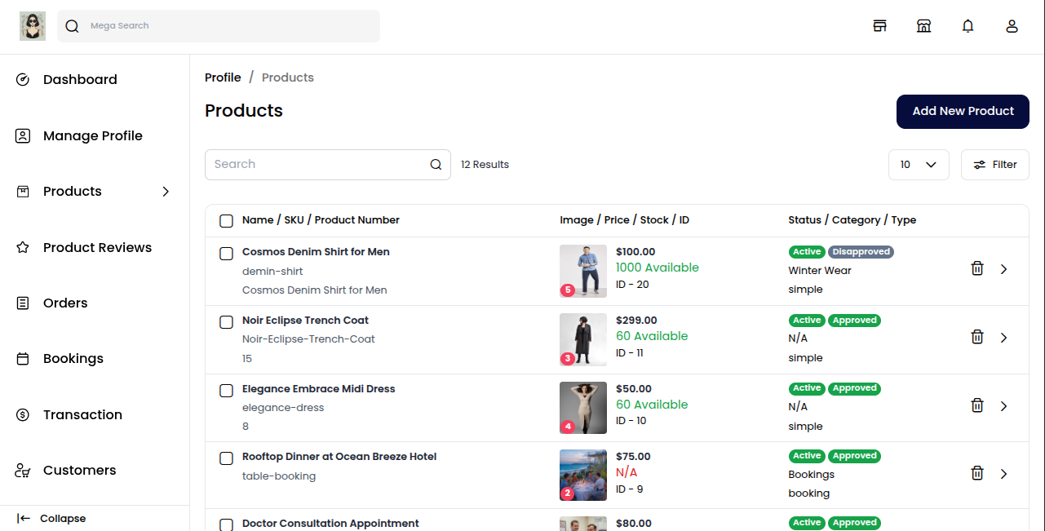This screenshot has height=531, width=1045.
Task: Click the Add New Product button
Action: pyautogui.click(x=963, y=112)
